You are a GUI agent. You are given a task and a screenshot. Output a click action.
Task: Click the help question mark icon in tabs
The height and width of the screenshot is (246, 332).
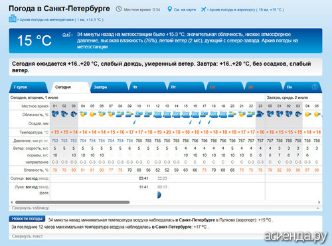tap(314, 87)
